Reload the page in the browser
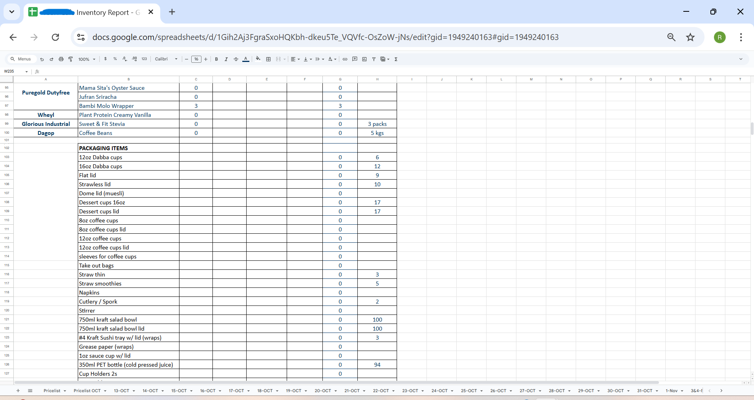The image size is (754, 400). pyautogui.click(x=55, y=37)
